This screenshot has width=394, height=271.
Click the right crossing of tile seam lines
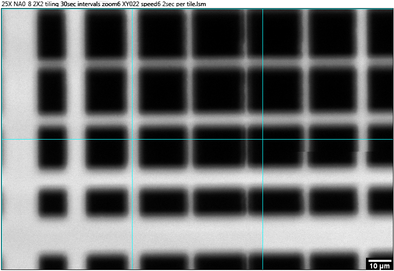point(262,139)
